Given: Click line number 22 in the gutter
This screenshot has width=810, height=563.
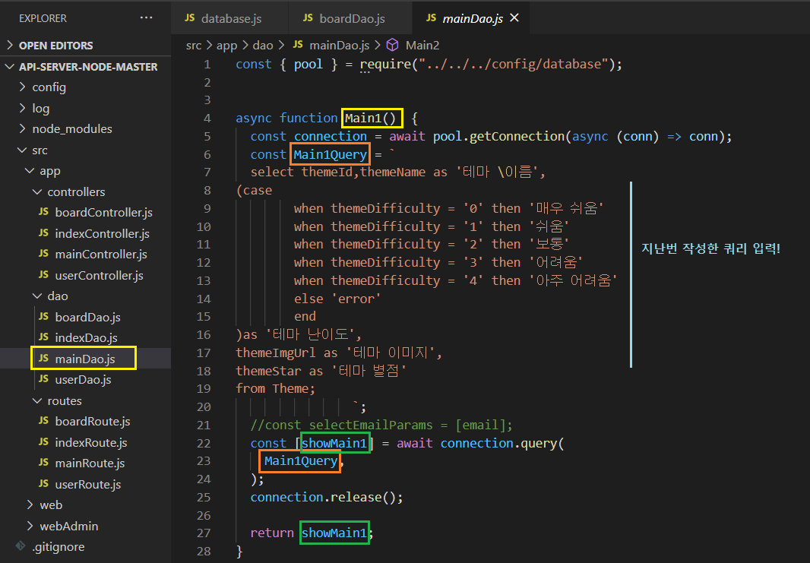Looking at the screenshot, I should tap(204, 444).
